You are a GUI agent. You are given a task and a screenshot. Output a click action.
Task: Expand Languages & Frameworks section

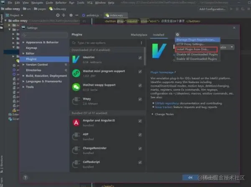coord(23,81)
